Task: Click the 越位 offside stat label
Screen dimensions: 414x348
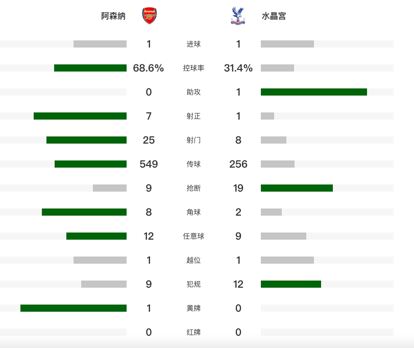Action: (x=193, y=261)
